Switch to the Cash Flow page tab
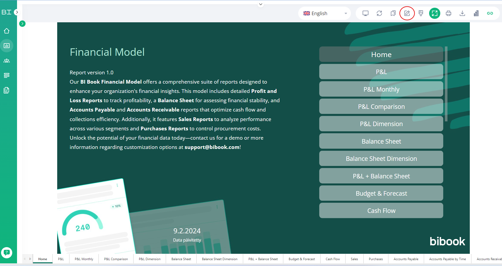Screen dimensions: 502x266 333,259
